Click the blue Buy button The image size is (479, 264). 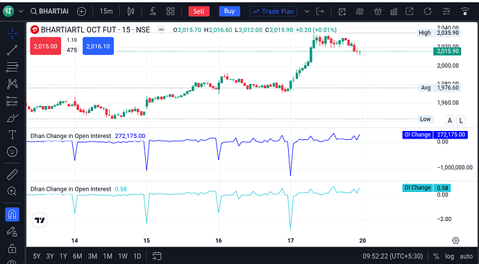(229, 11)
